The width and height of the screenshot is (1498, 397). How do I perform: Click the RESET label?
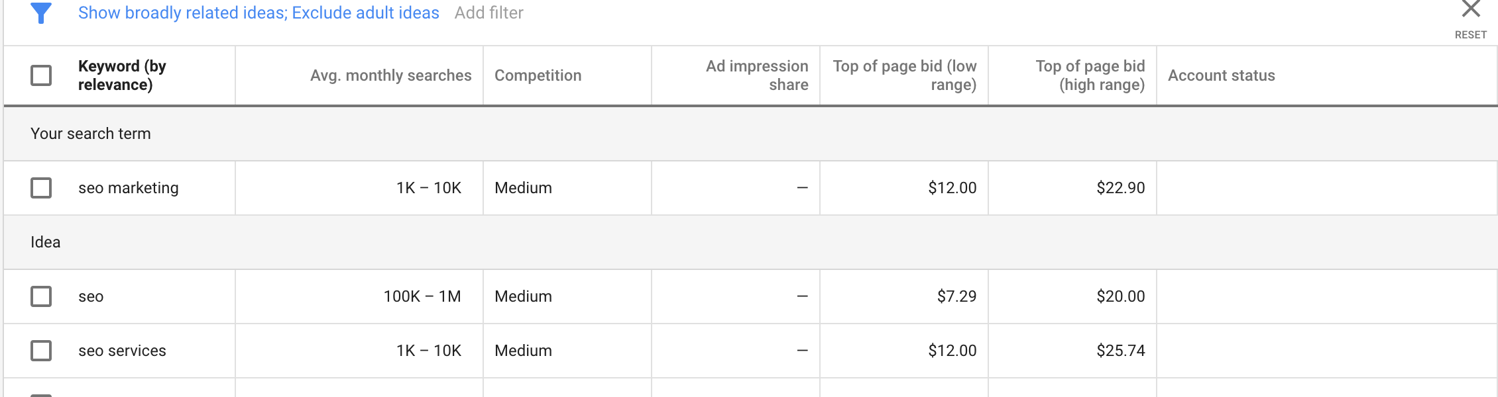[x=1471, y=34]
